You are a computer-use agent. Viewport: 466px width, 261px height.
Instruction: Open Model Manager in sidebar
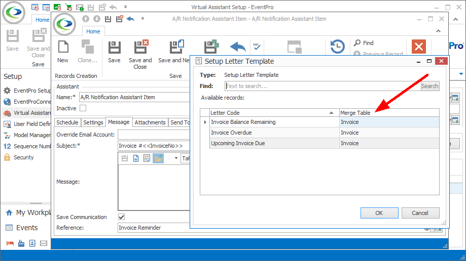coord(27,135)
